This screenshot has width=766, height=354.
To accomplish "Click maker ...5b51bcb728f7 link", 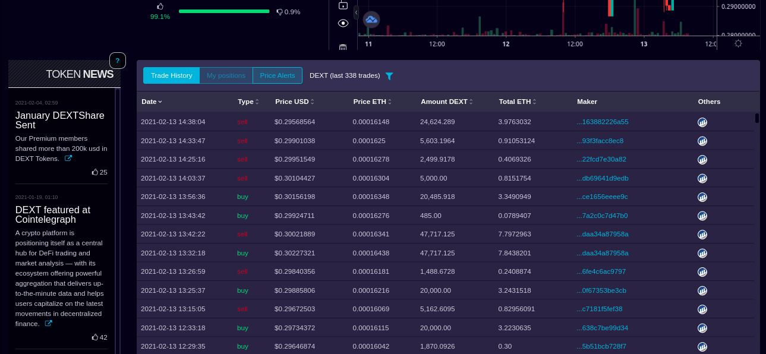I will click(x=601, y=346).
